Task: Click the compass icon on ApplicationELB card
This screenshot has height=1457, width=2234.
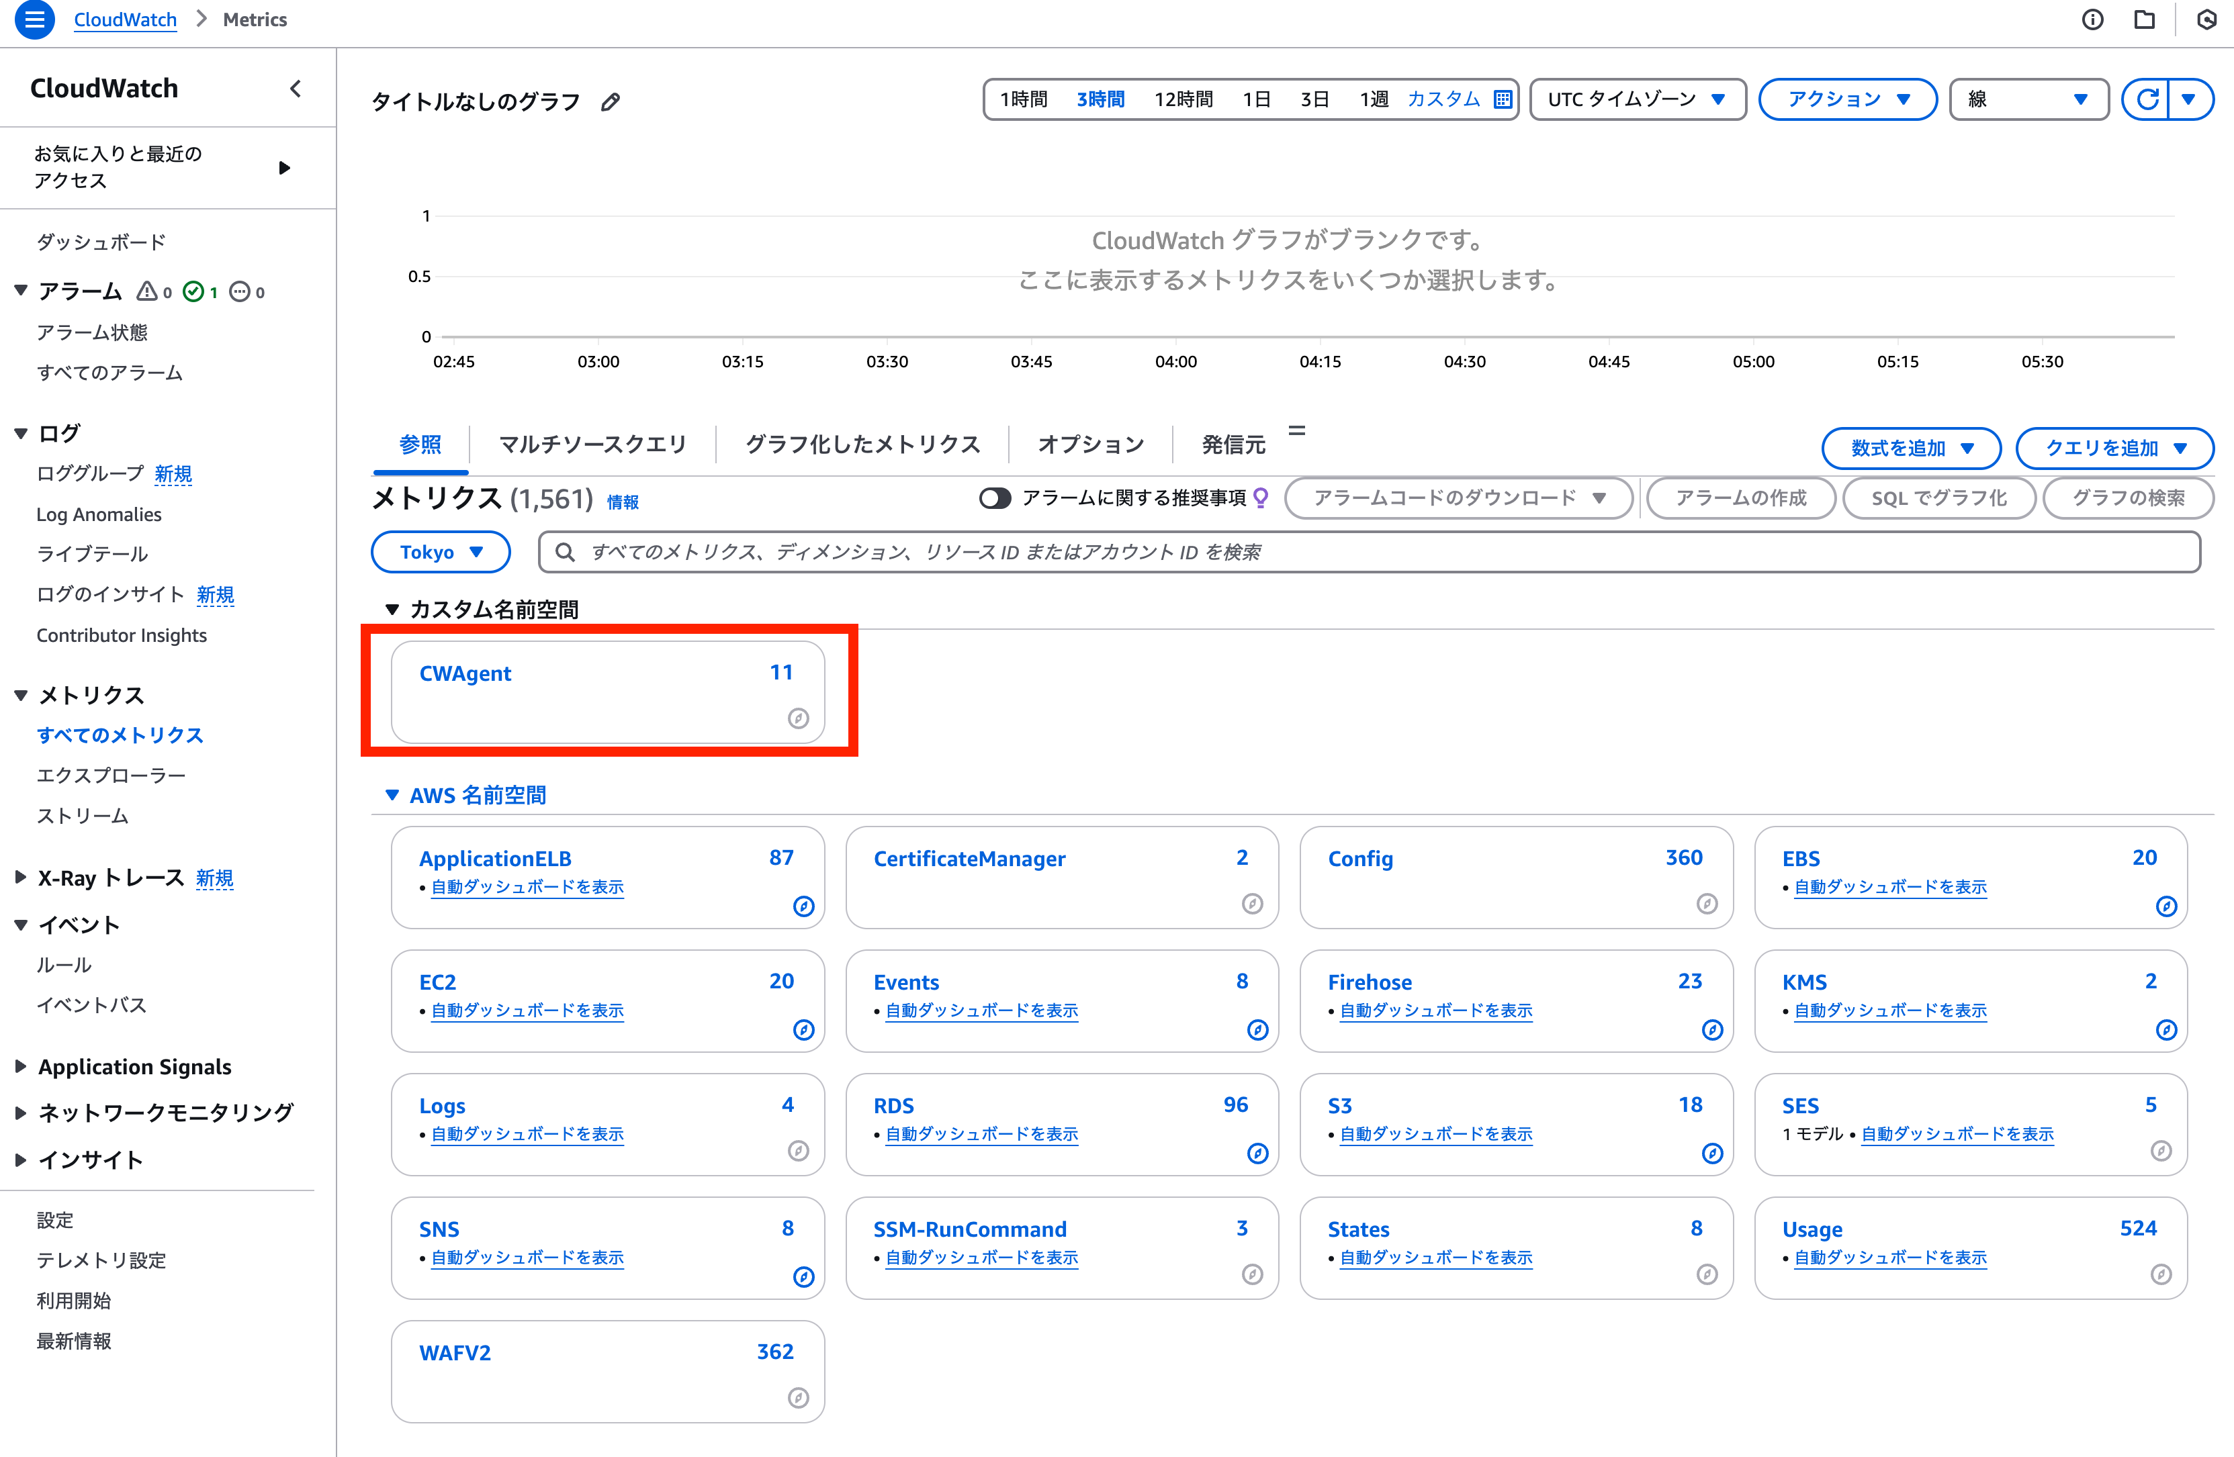Action: (x=803, y=906)
